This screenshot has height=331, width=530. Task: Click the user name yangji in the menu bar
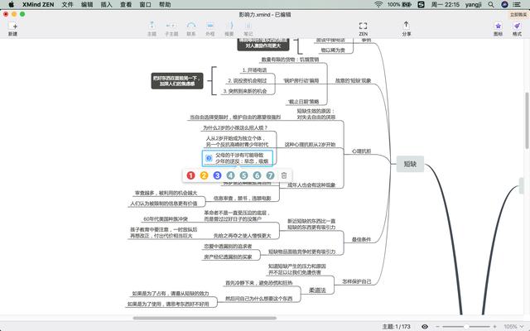pos(473,4)
